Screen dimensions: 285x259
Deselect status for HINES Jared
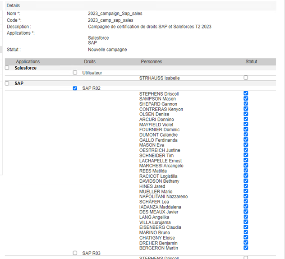pyautogui.click(x=246, y=186)
